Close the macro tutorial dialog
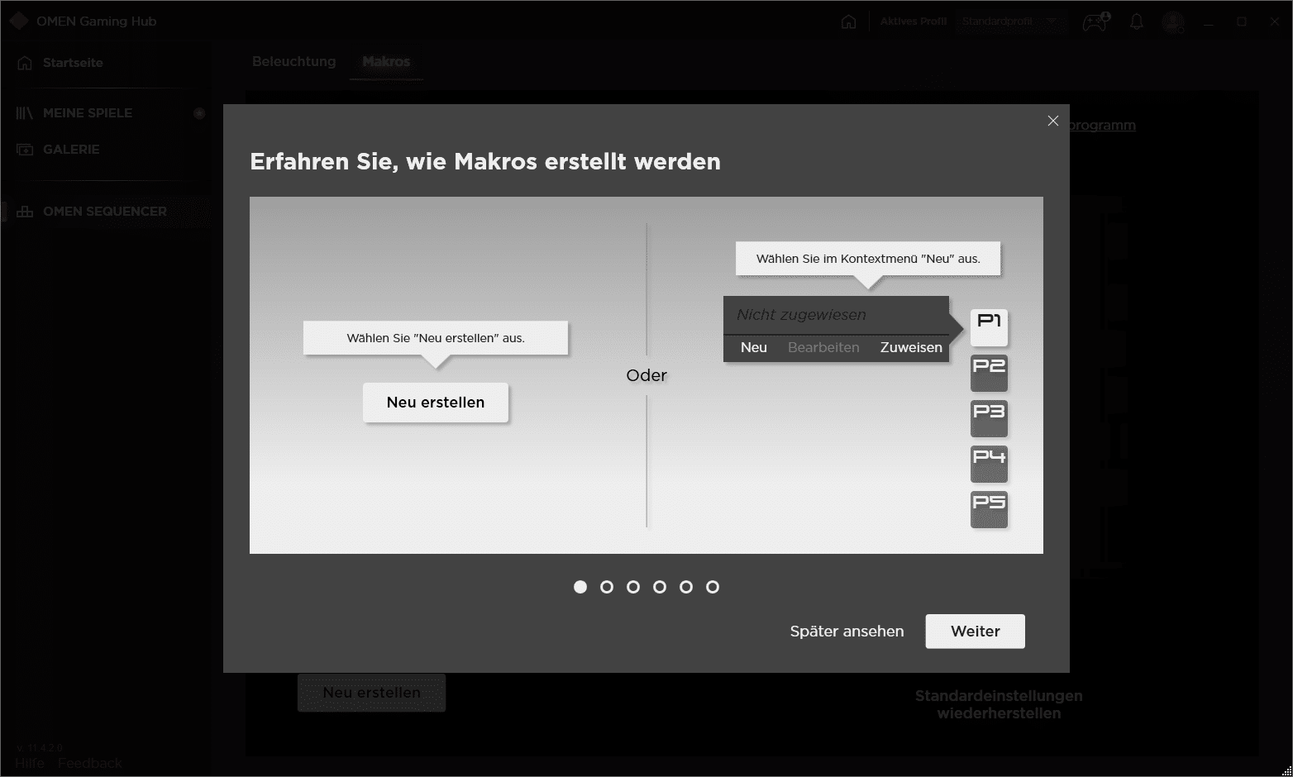 pyautogui.click(x=1052, y=121)
